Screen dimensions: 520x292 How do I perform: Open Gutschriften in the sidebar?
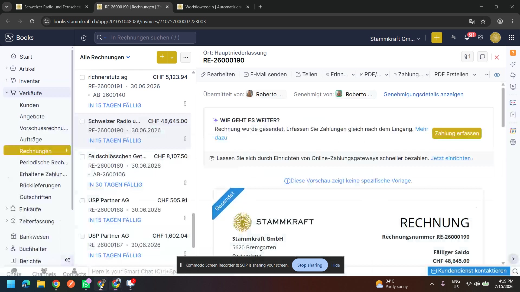coord(35,197)
